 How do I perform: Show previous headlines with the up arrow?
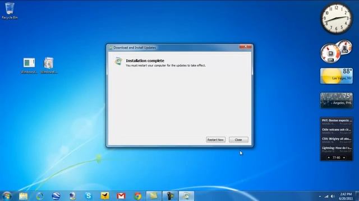click(x=329, y=157)
